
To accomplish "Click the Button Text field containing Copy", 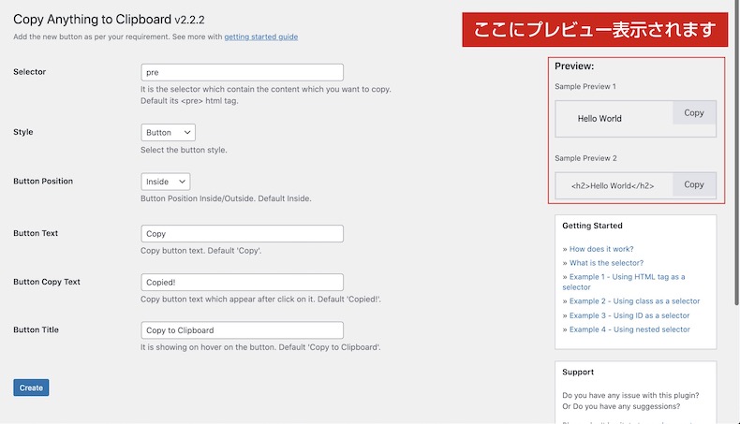I will coord(242,233).
